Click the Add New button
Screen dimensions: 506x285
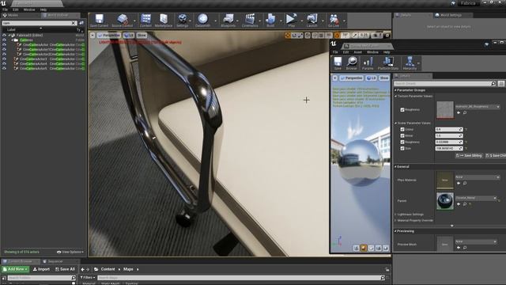15,269
